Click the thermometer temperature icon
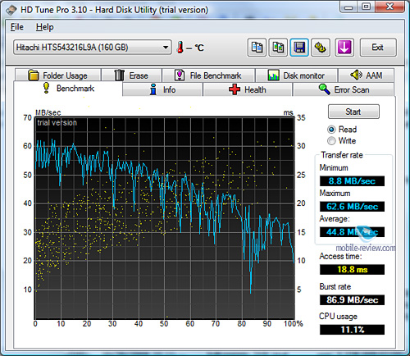 [180, 48]
